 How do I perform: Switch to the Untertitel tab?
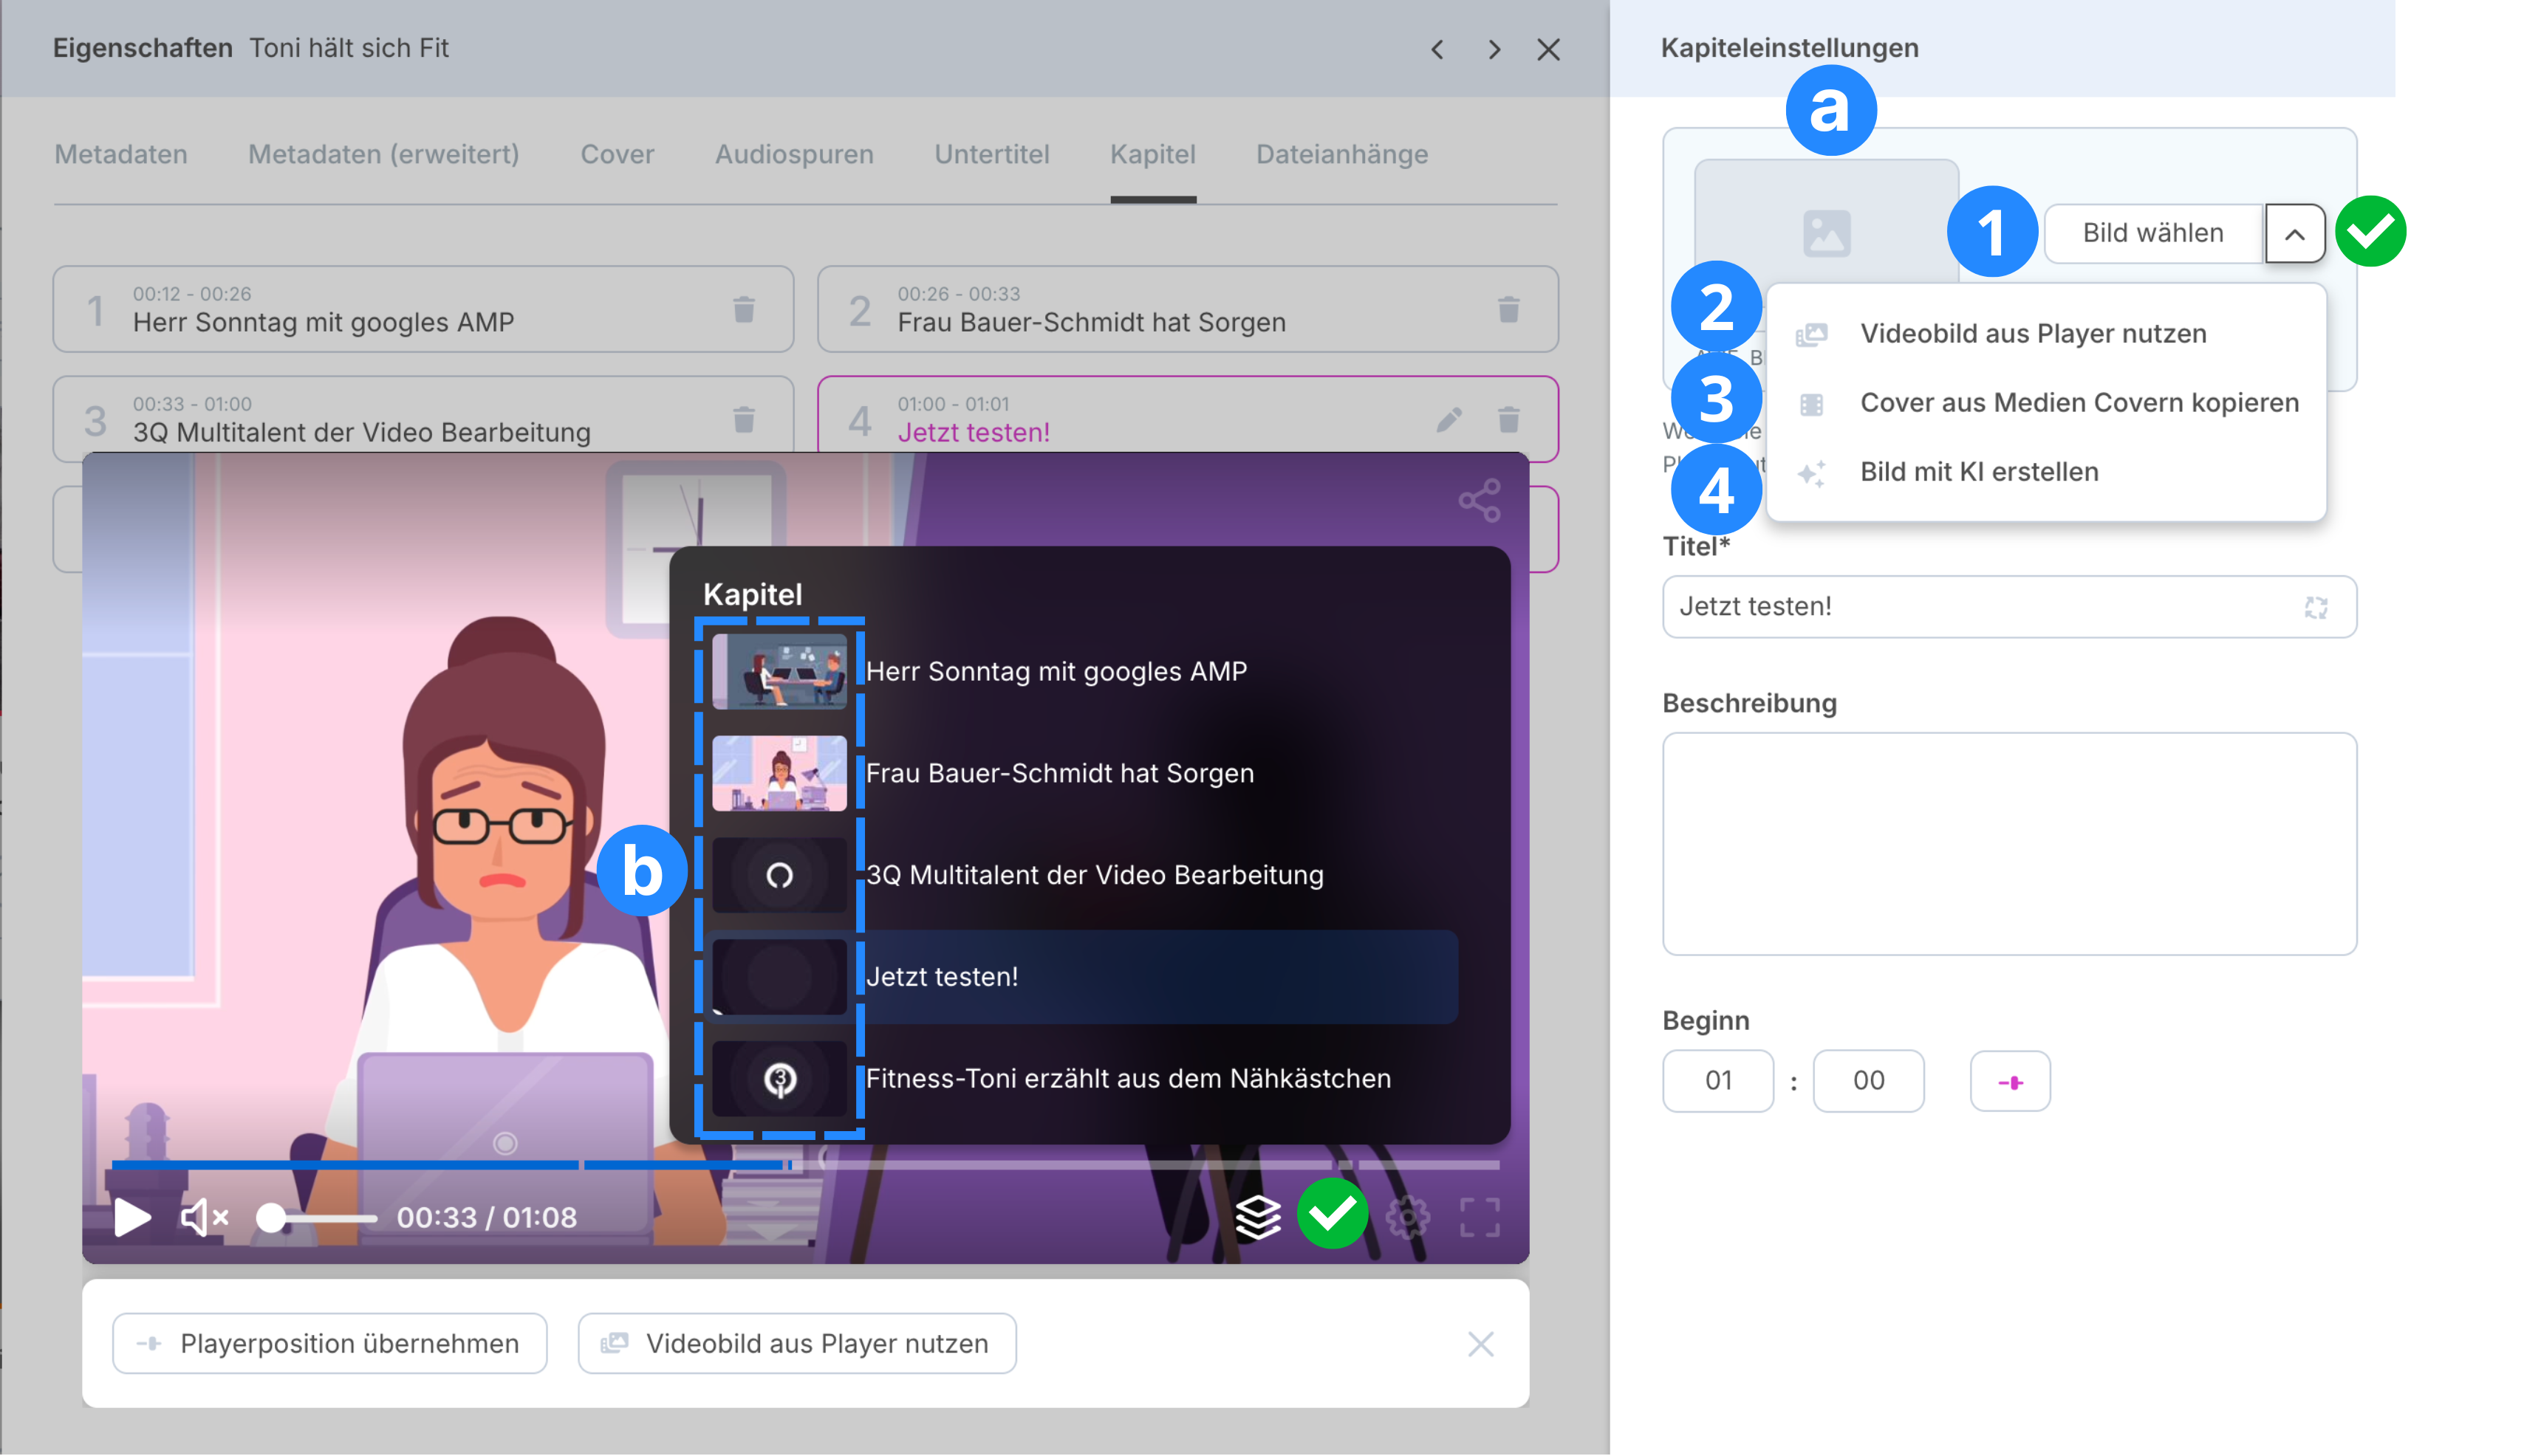point(991,154)
